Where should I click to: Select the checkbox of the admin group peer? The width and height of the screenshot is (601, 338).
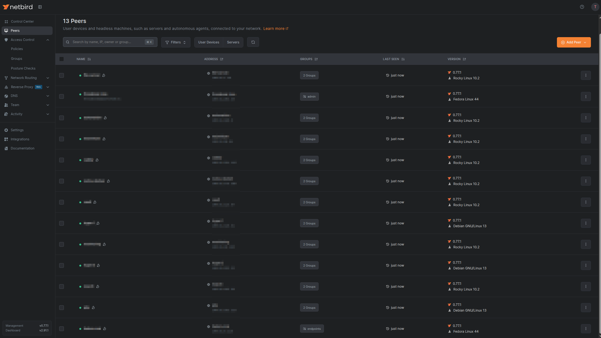coord(62,97)
